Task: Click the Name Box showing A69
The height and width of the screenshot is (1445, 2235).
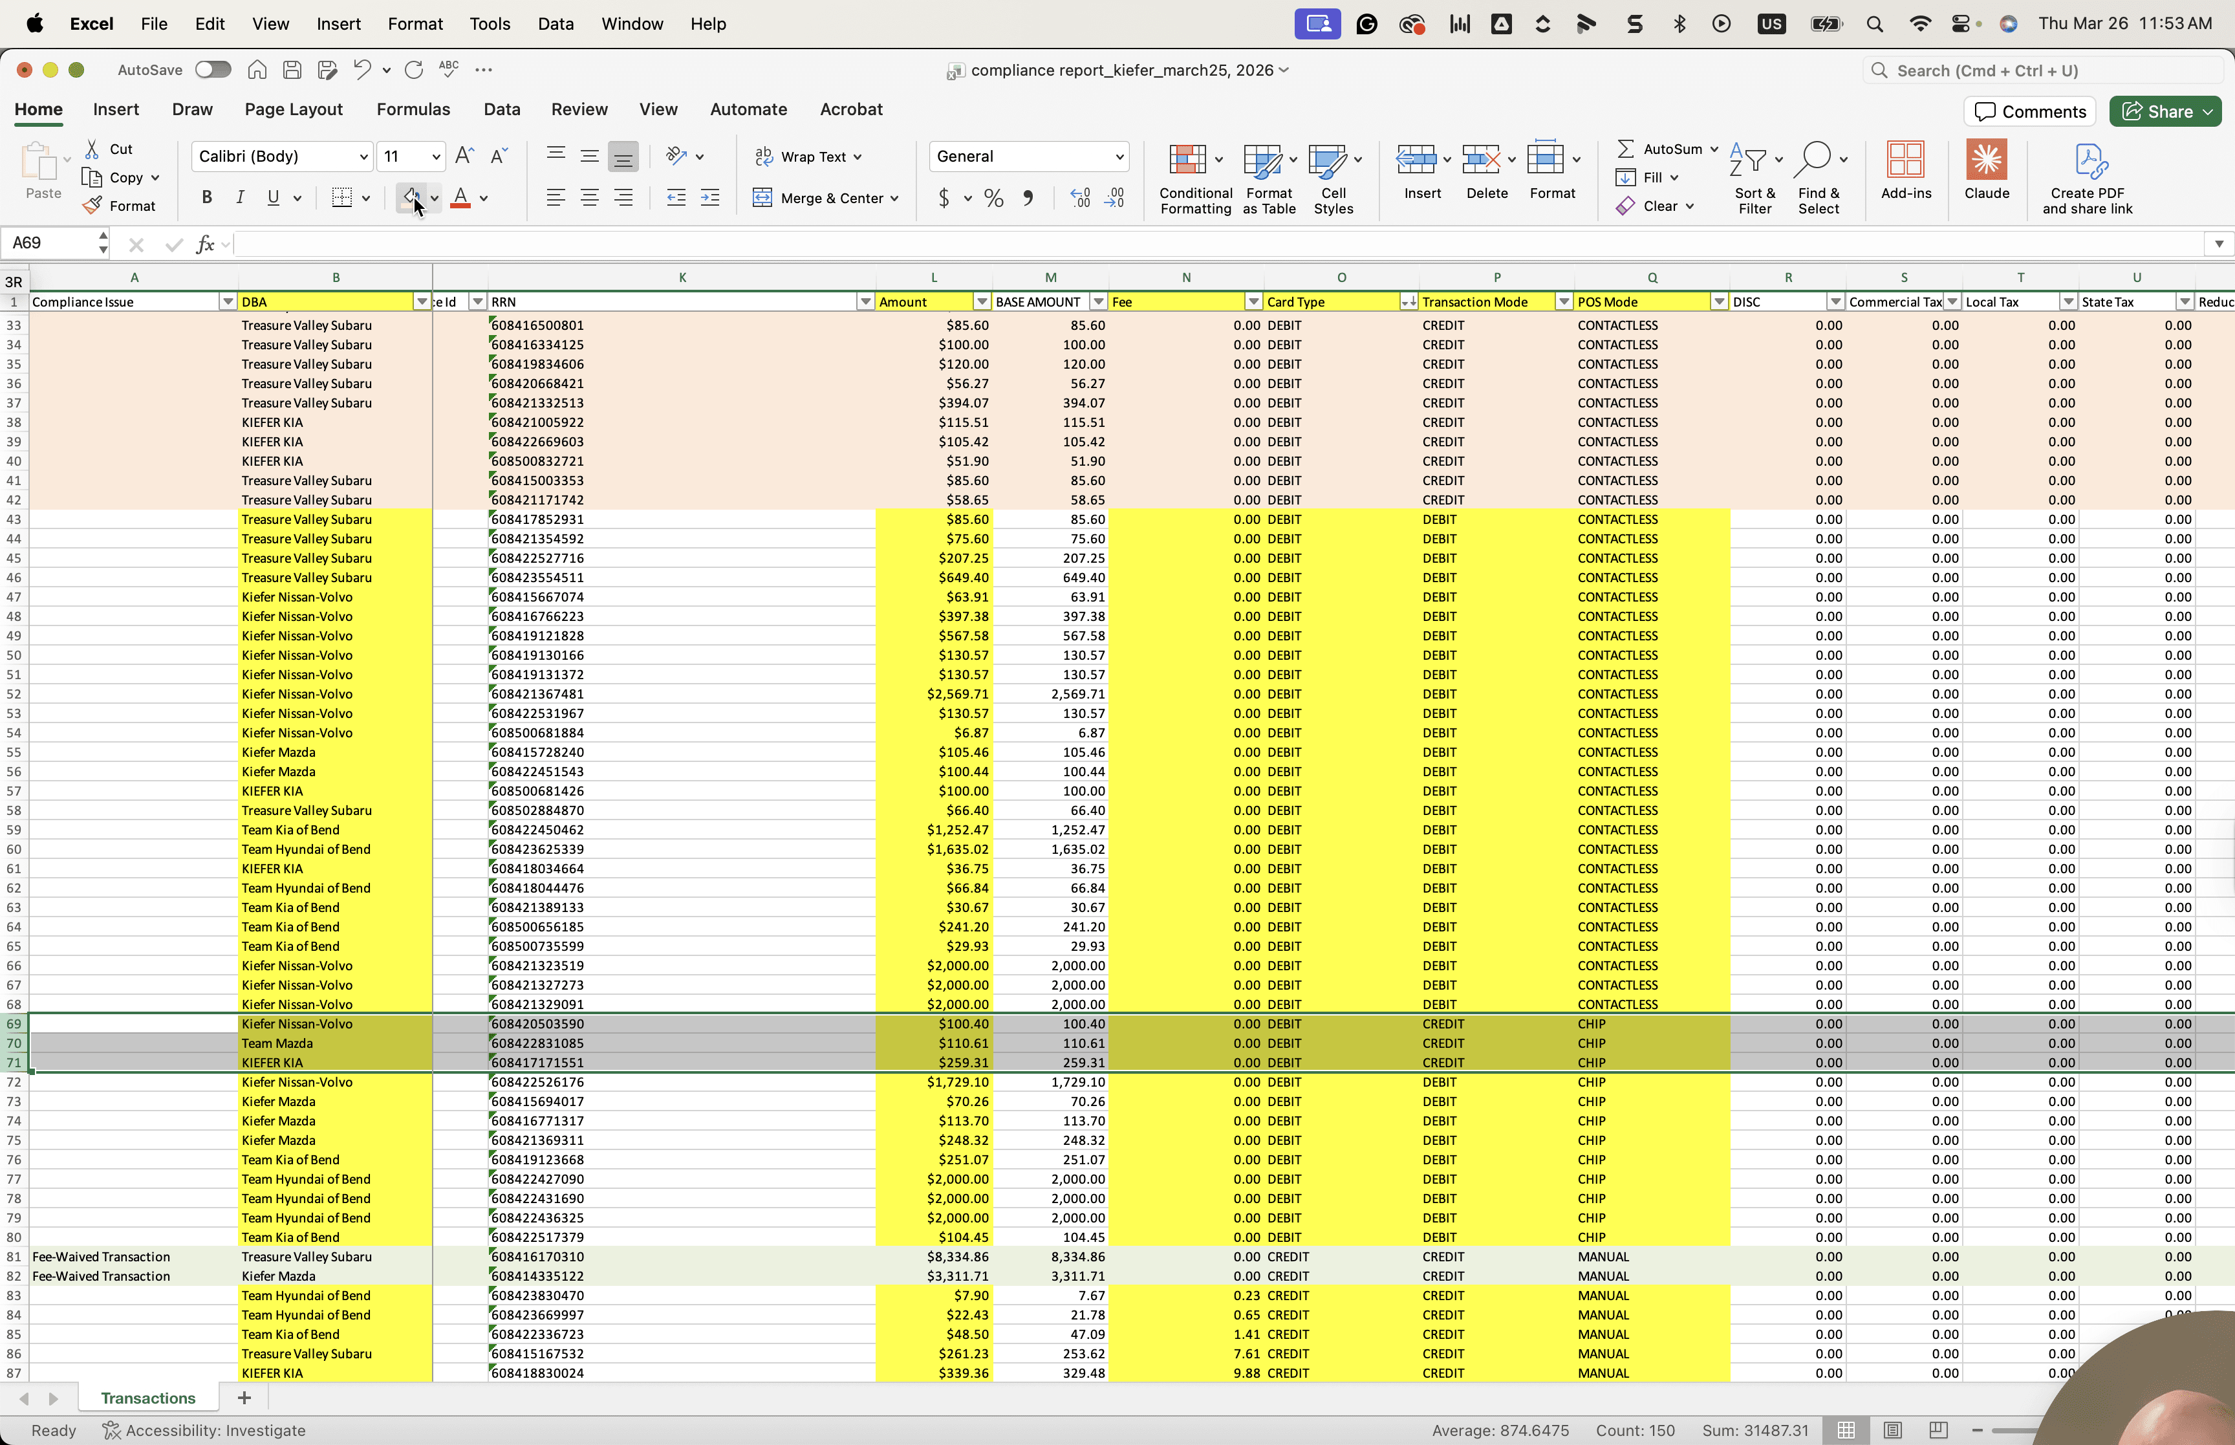Action: (x=54, y=243)
